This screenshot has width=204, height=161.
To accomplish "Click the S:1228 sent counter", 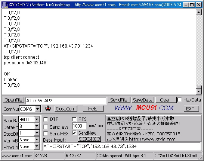I will pos(49,156).
